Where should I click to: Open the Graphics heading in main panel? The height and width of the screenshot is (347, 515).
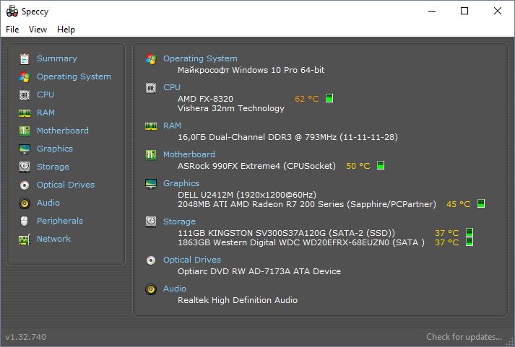181,183
